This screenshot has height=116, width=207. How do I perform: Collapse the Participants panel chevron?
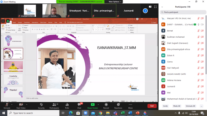click(162, 7)
